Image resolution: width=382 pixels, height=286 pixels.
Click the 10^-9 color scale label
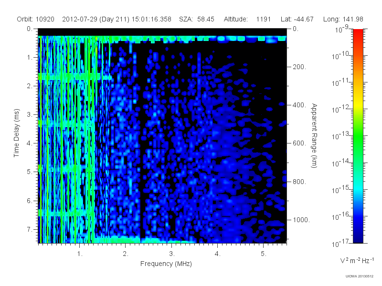pyautogui.click(x=342, y=29)
